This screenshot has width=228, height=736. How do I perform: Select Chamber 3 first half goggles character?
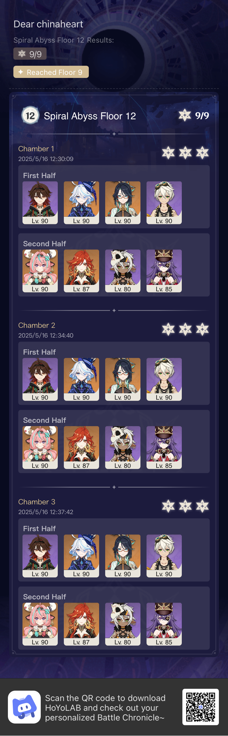click(164, 556)
